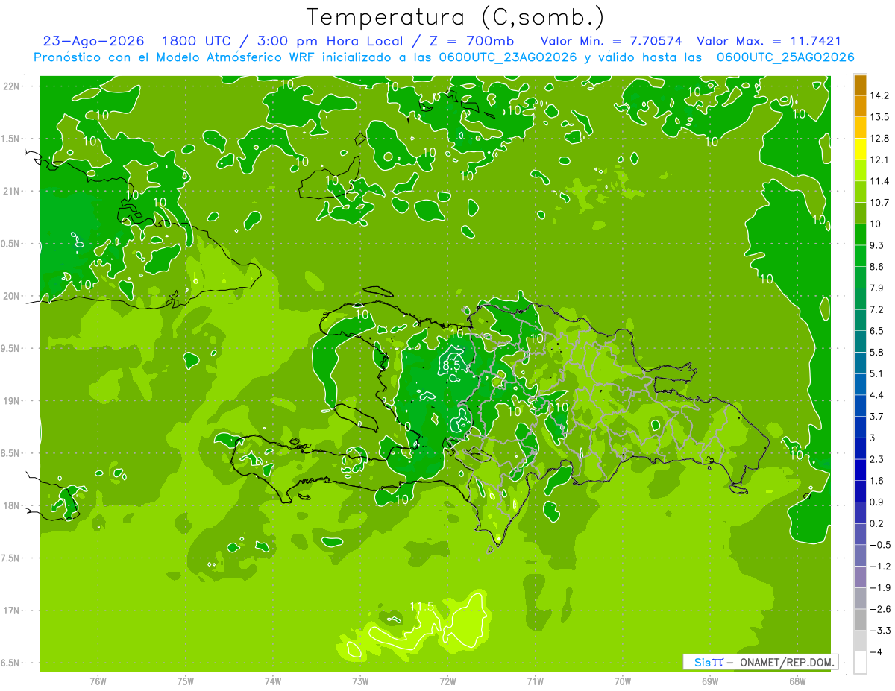Click the "20N" latitude axis label
The width and height of the screenshot is (895, 691).
coord(12,296)
